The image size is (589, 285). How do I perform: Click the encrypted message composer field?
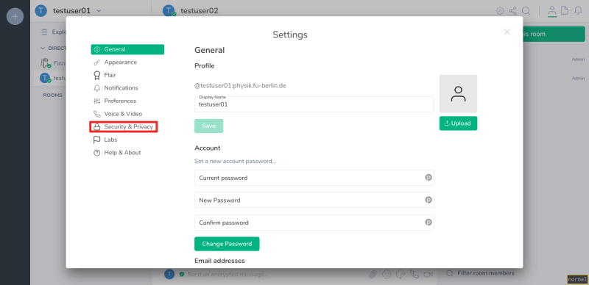228,275
